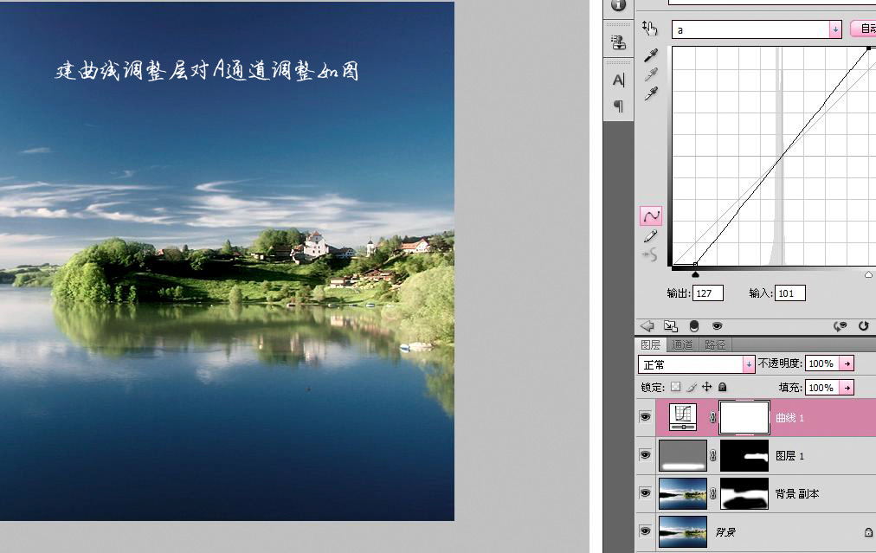Click link icon on 背景 副本 layer
The width and height of the screenshot is (876, 553).
point(713,493)
